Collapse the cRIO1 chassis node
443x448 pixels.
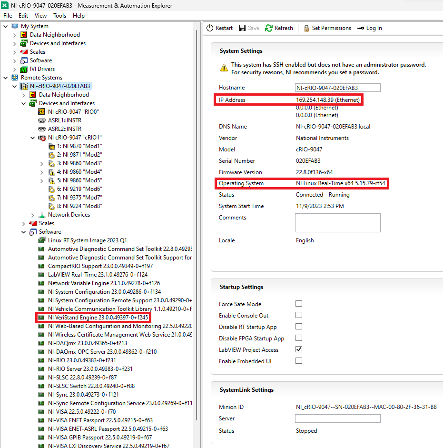[32, 138]
